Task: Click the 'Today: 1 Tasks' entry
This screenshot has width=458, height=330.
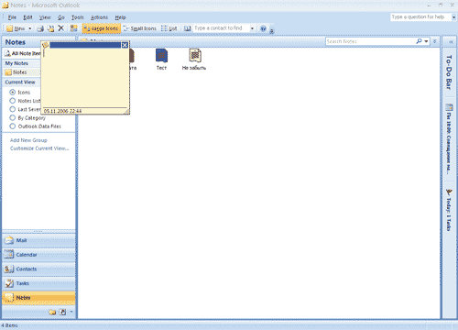Action: point(449,210)
